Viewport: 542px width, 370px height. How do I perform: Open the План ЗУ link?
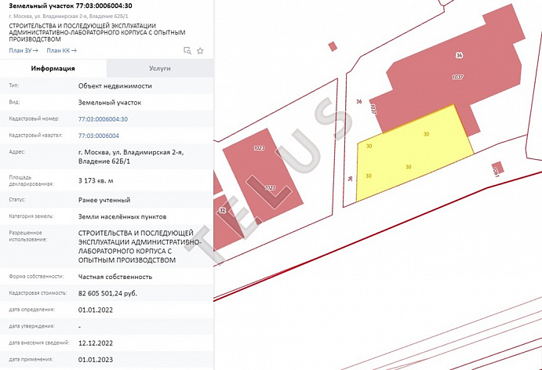click(x=24, y=50)
